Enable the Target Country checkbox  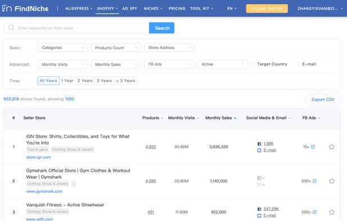(x=253, y=65)
